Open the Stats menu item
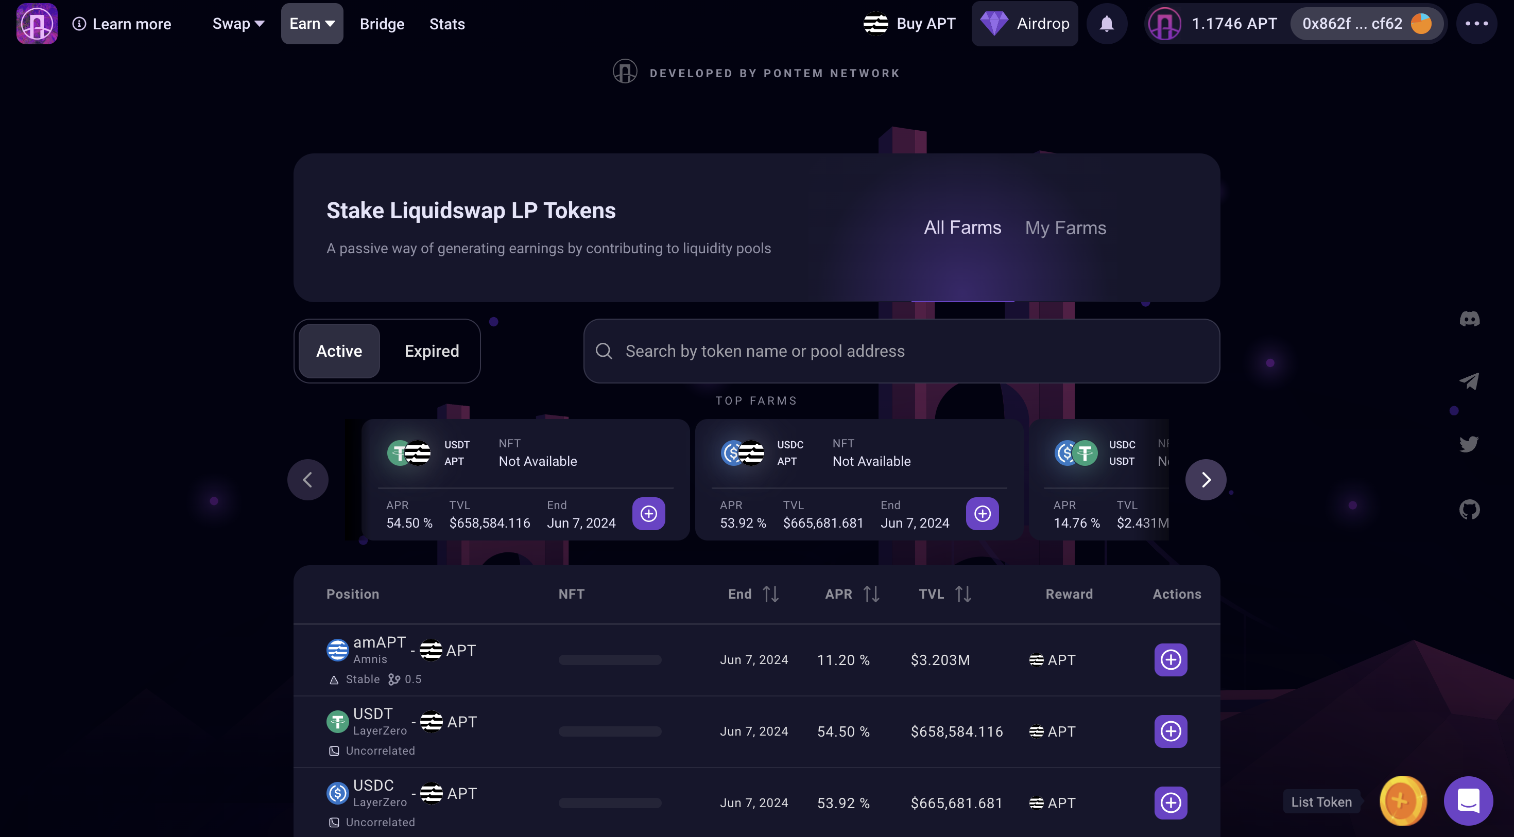 446,24
